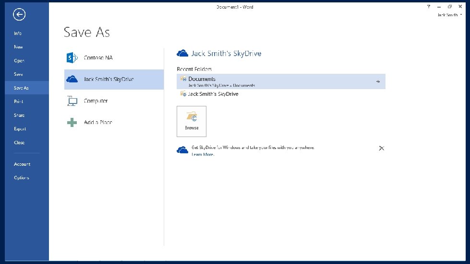Viewport: 470px width, 264px height.
Task: Click the back arrow circle icon
Action: click(x=19, y=14)
